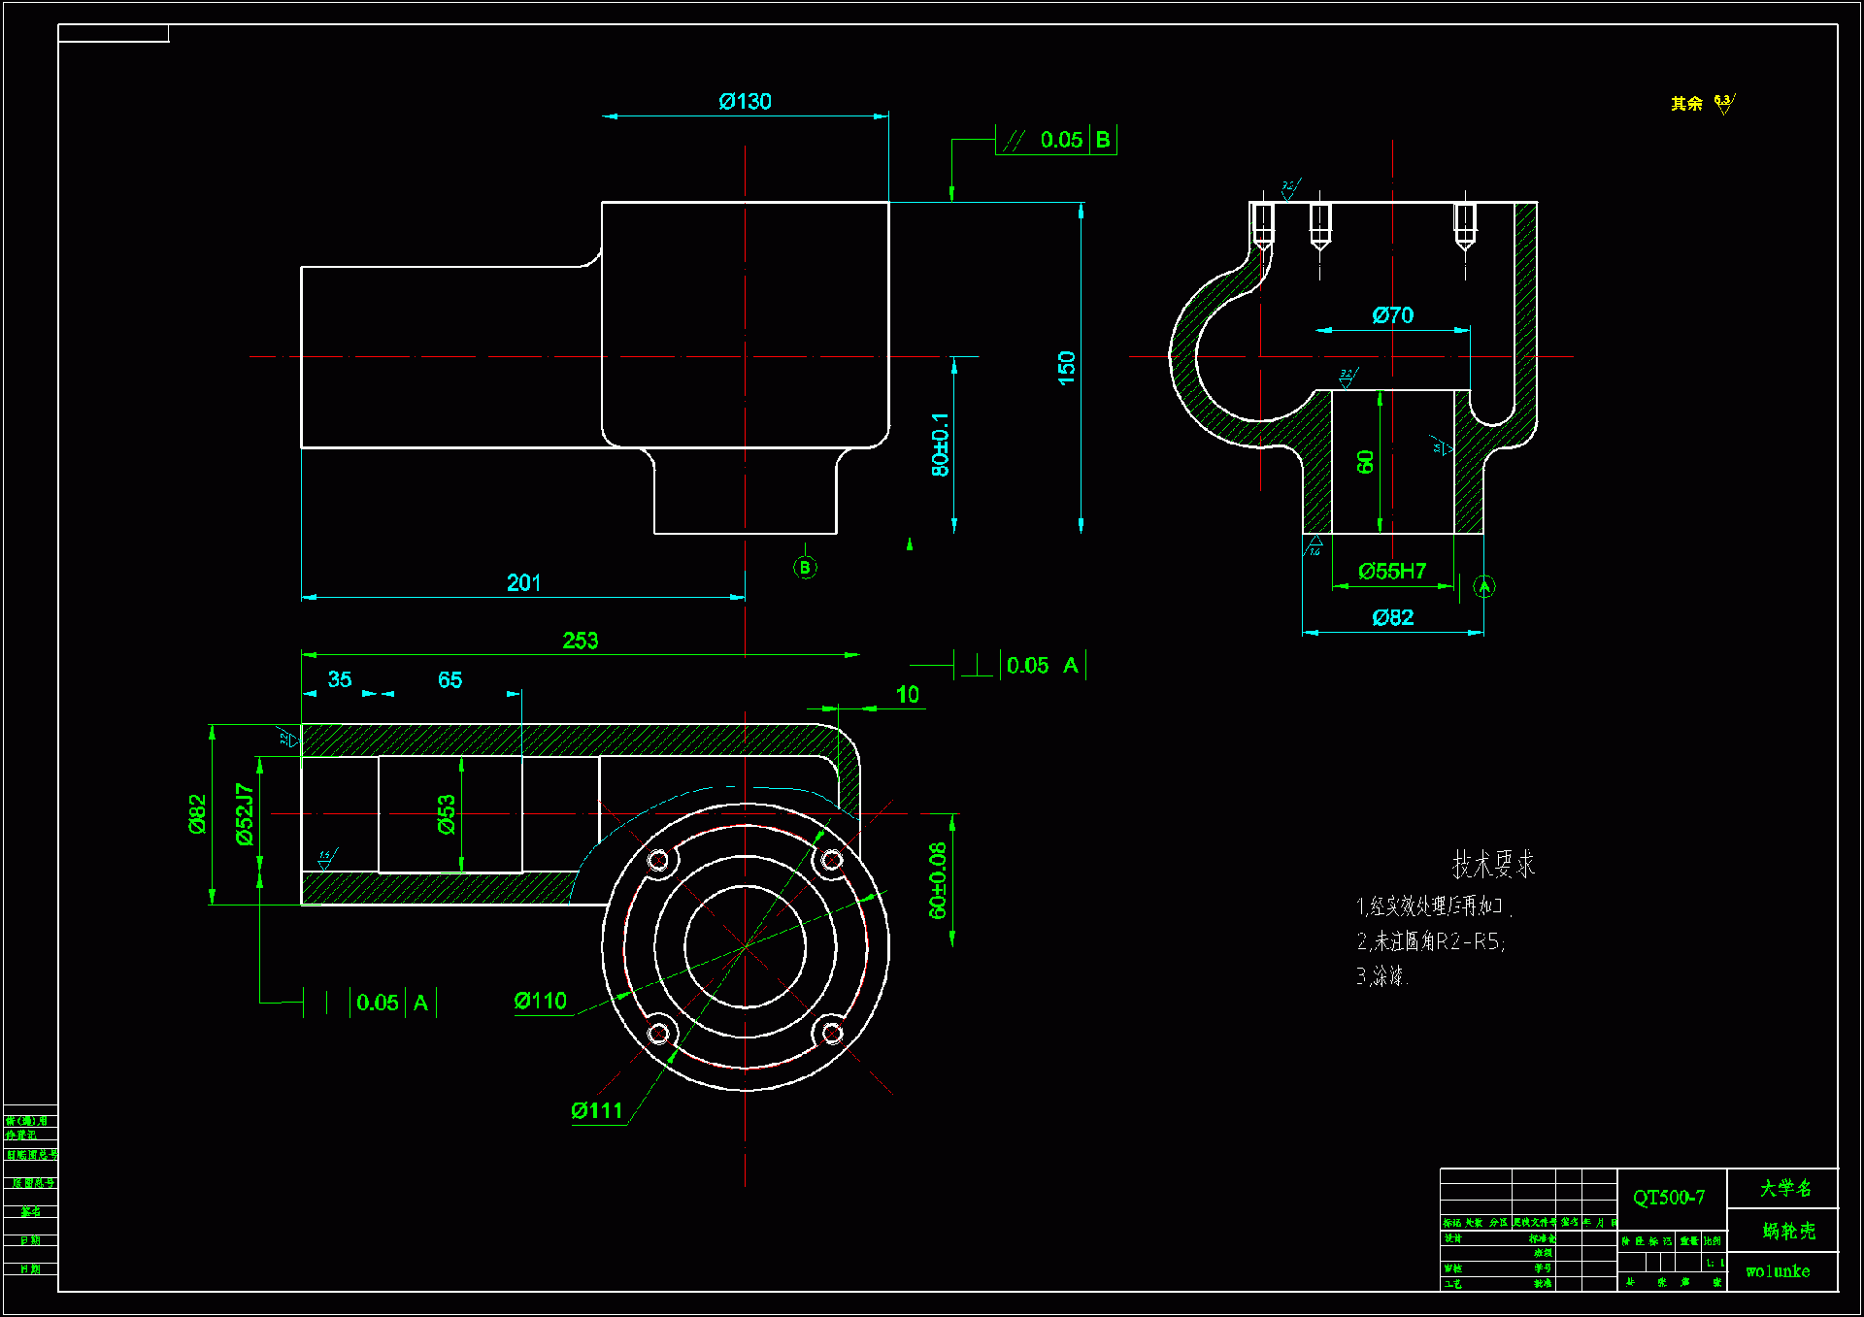Viewport: 1864px width, 1317px height.
Task: Select the 80±0.1 vertical dimension
Action: pyautogui.click(x=940, y=444)
